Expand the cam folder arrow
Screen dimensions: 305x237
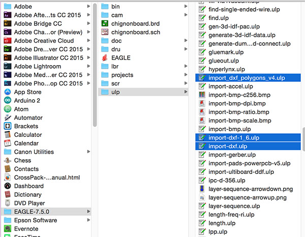point(186,15)
